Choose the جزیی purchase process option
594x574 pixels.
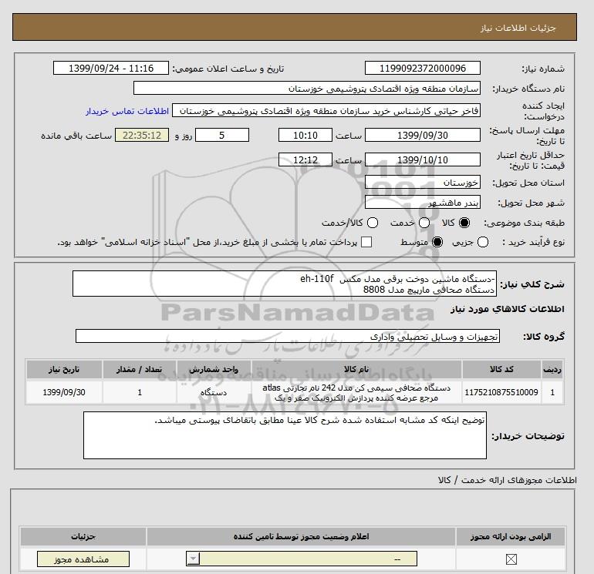coord(483,242)
